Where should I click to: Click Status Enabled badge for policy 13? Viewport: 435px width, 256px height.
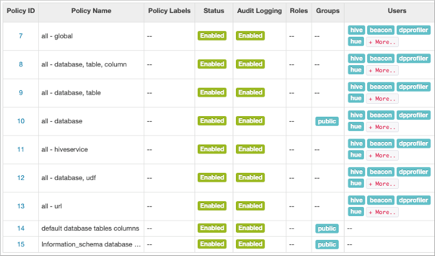(x=212, y=206)
